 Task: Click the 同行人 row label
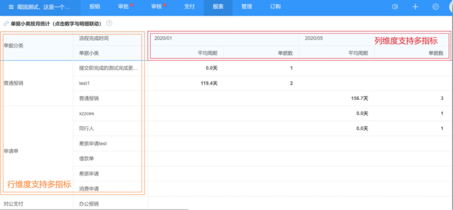point(86,129)
